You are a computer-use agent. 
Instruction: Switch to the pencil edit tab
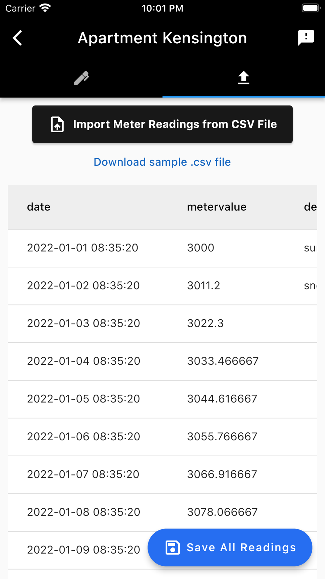point(81,78)
